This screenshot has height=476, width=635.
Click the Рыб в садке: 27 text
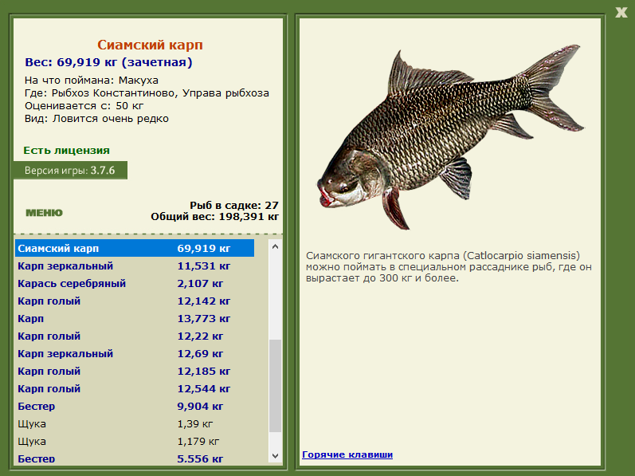pos(234,205)
